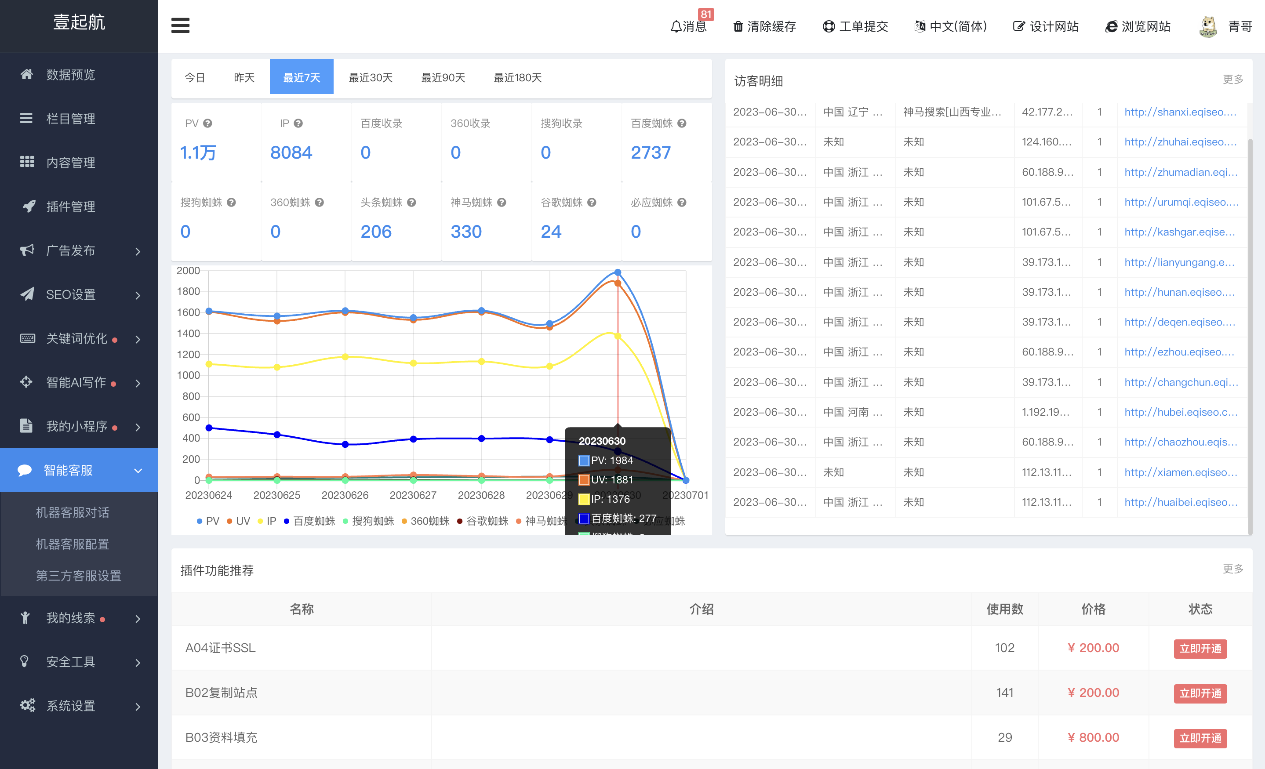The width and height of the screenshot is (1265, 769).
Task: Open 机器客服配置 submenu item
Action: point(73,544)
